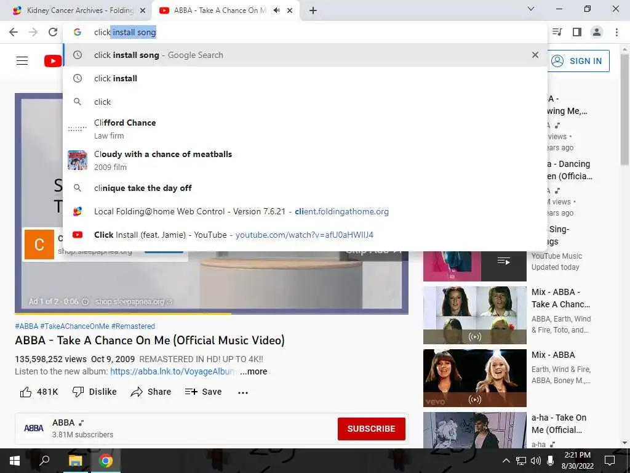The height and width of the screenshot is (473, 630).
Task: Choose the 'click install' history suggestion
Action: [x=305, y=78]
